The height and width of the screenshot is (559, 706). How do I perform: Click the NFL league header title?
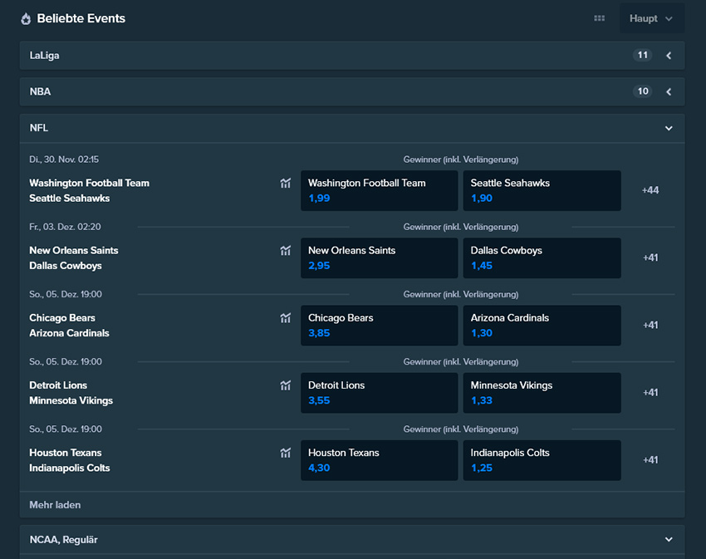(39, 128)
